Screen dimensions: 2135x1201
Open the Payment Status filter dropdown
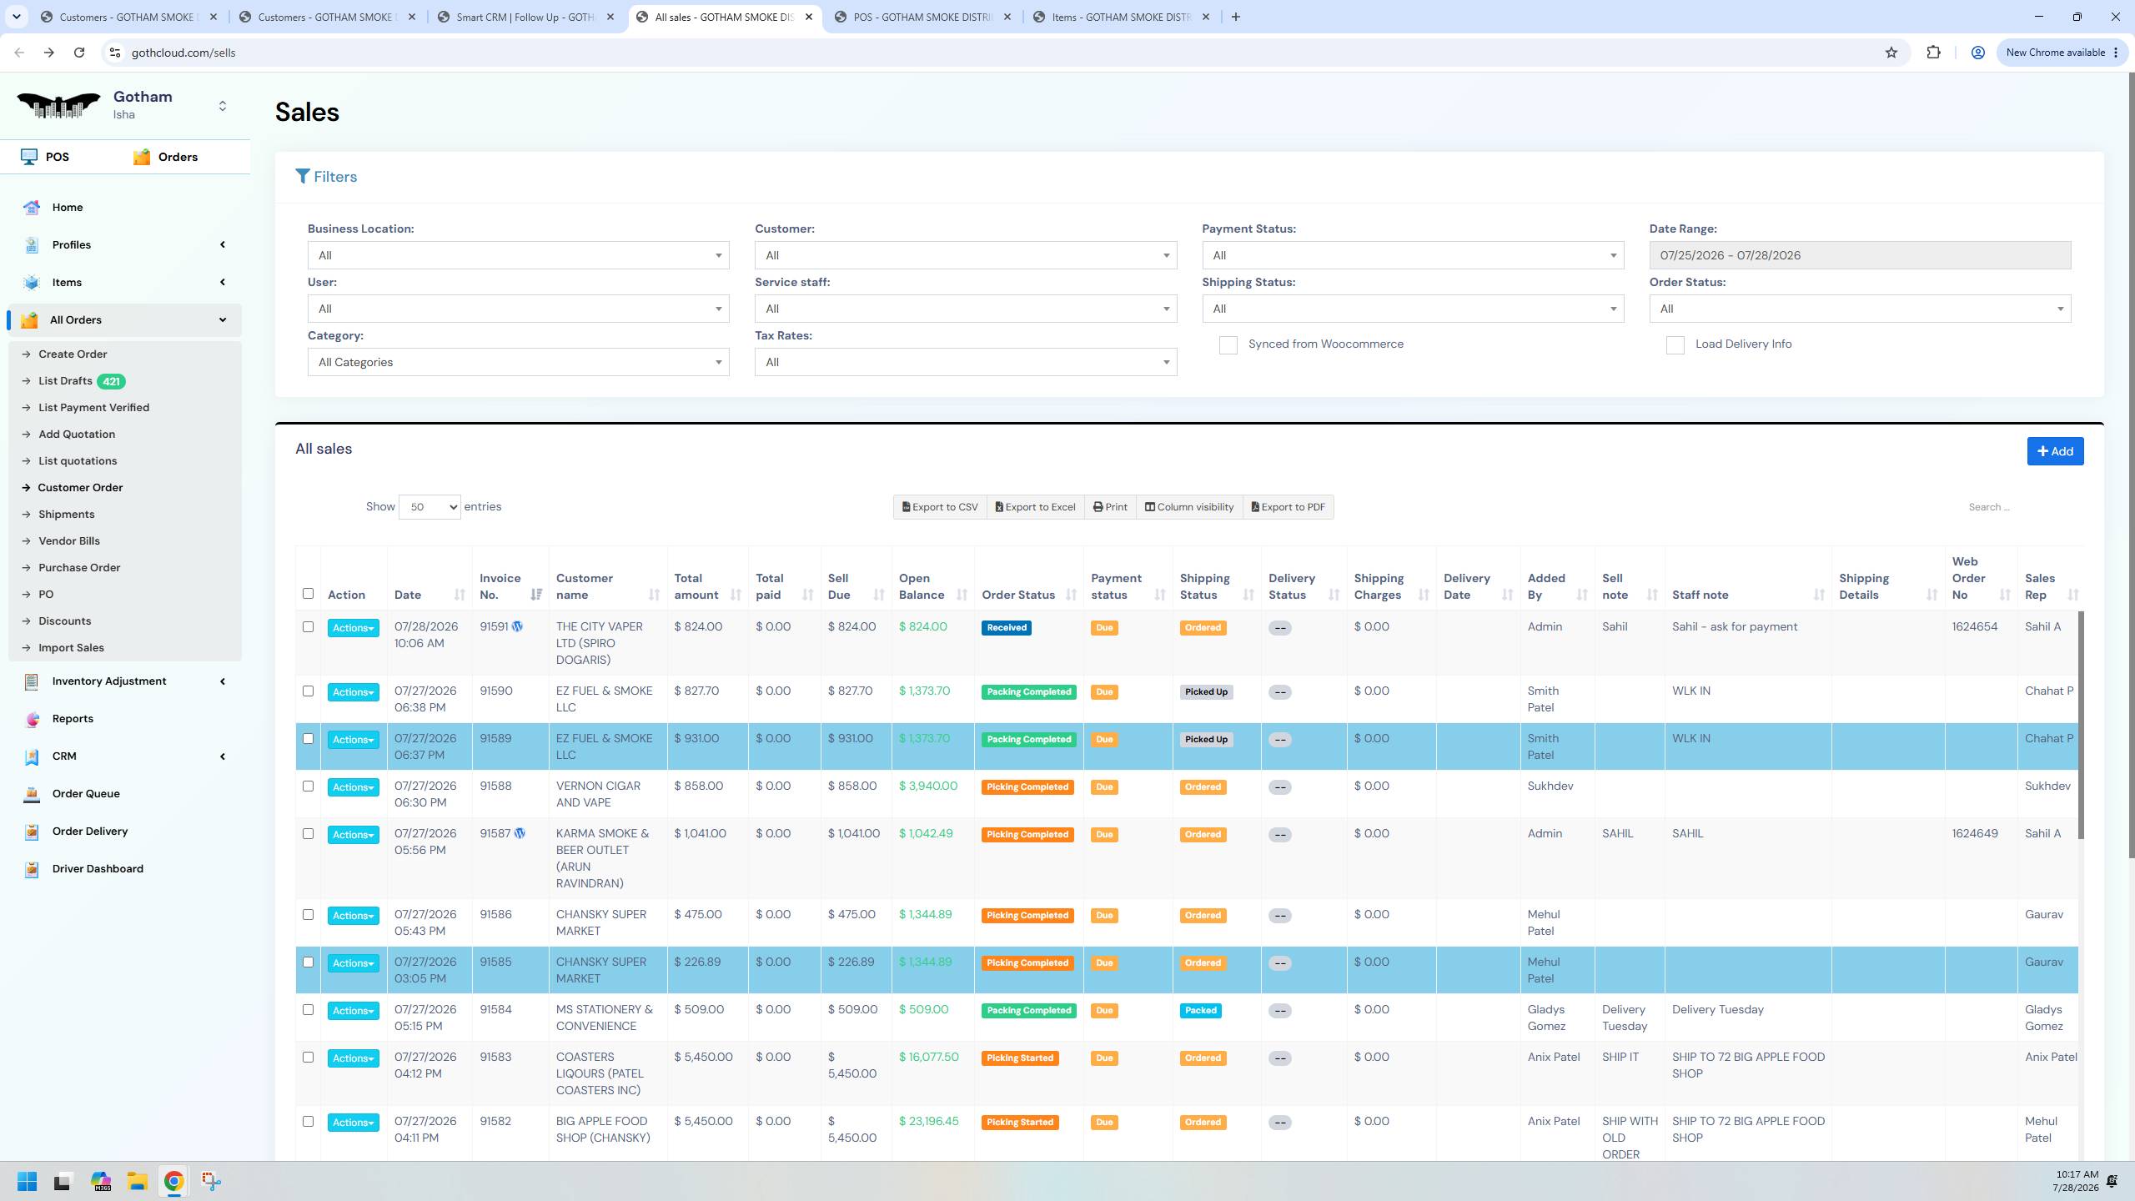1413,255
